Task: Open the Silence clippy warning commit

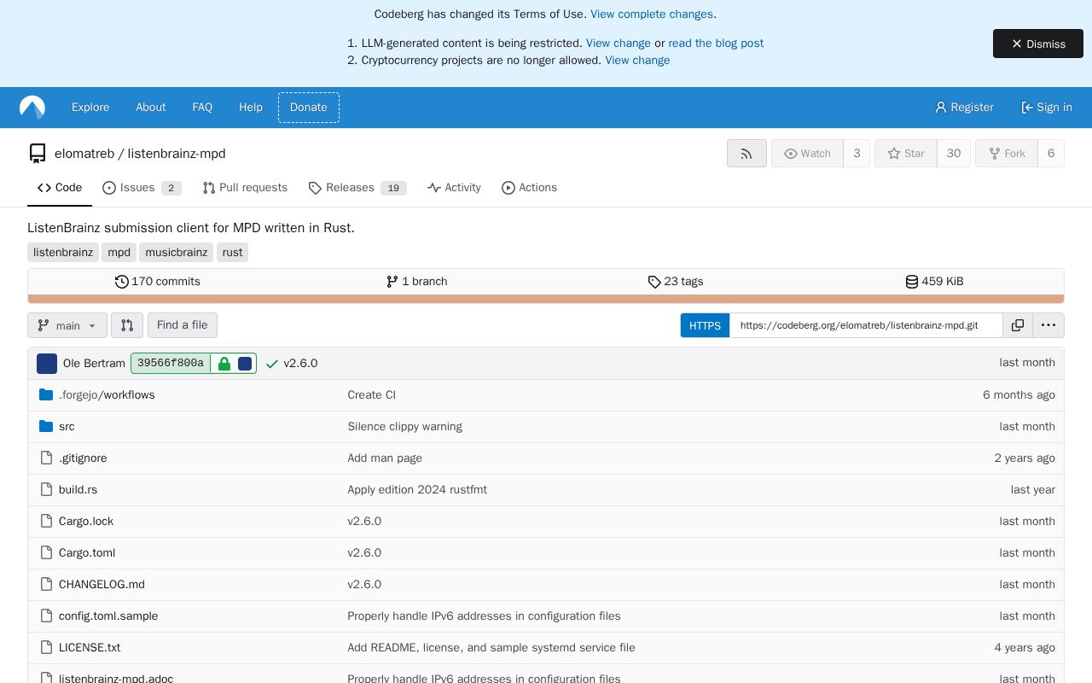Action: (404, 427)
